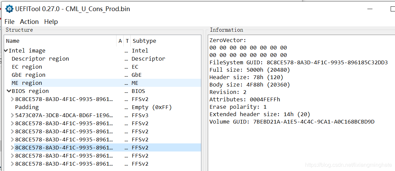Click the Erase polarity: 1 line
This screenshot has width=395, height=171.
238,107
